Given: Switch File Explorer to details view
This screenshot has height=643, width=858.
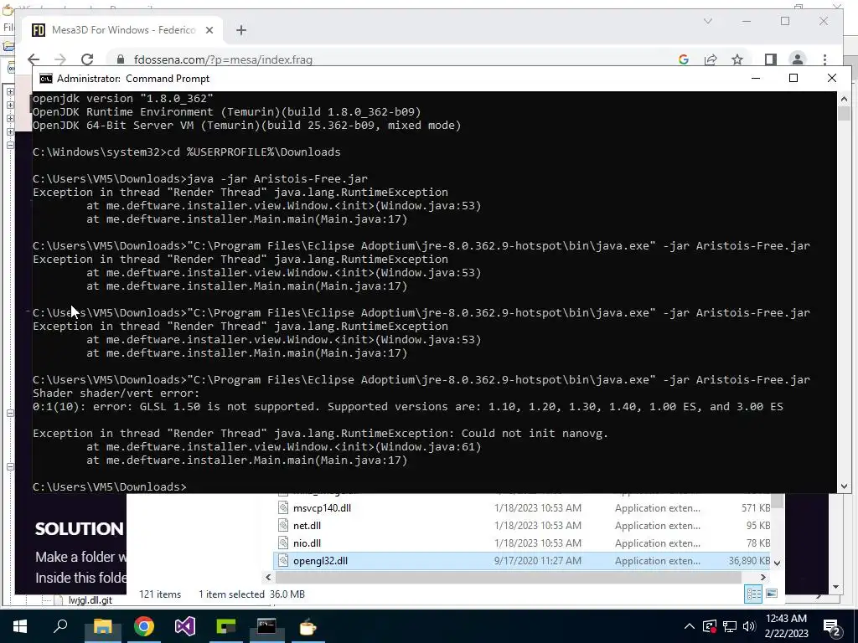Looking at the screenshot, I should [753, 594].
